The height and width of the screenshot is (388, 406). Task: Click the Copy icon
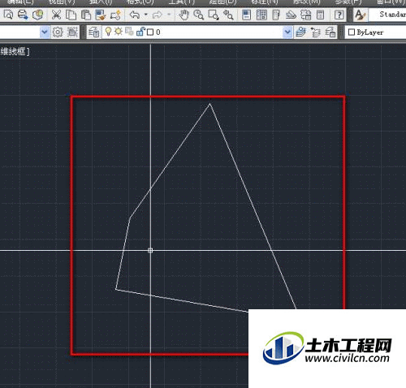(x=71, y=15)
